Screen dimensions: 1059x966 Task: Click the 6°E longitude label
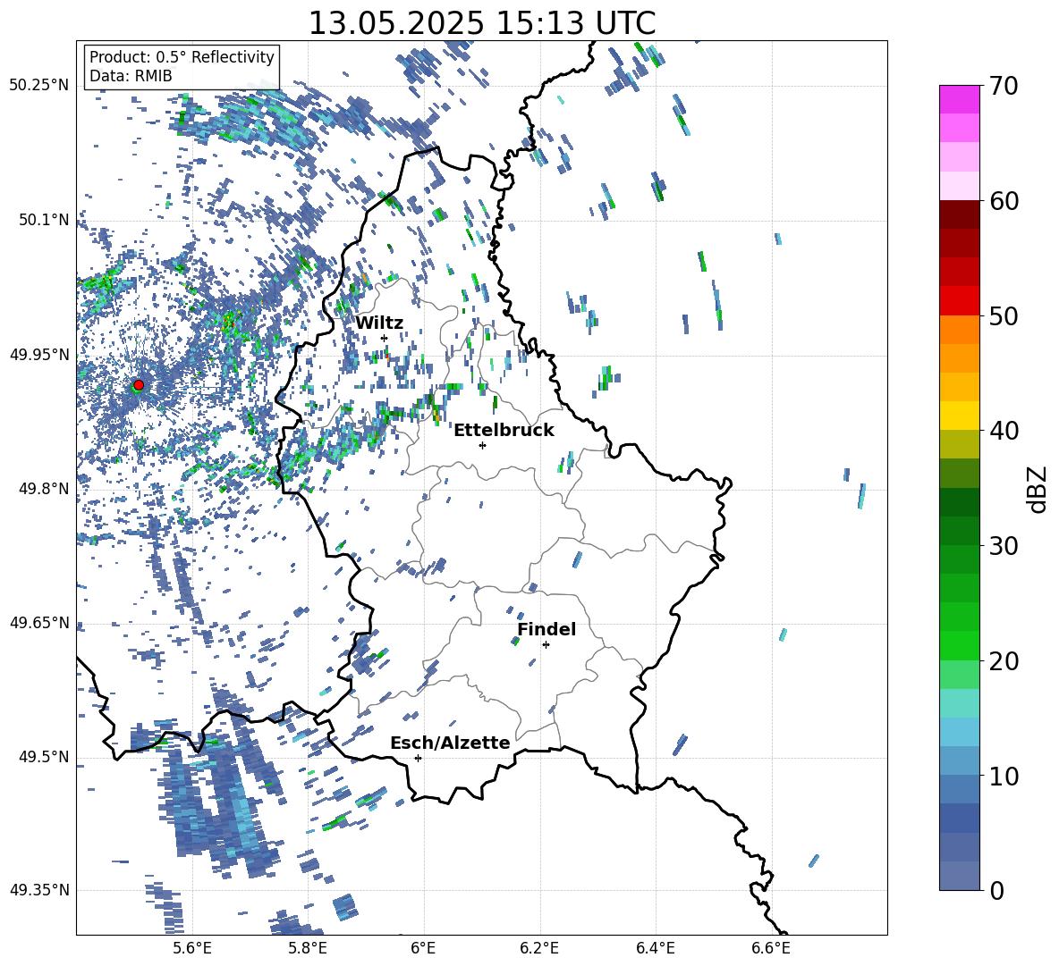tap(423, 948)
